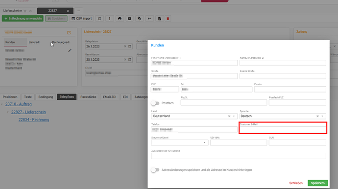
Task: Clear the Bestelldatum 25.1.2023 value
Action: [125, 59]
